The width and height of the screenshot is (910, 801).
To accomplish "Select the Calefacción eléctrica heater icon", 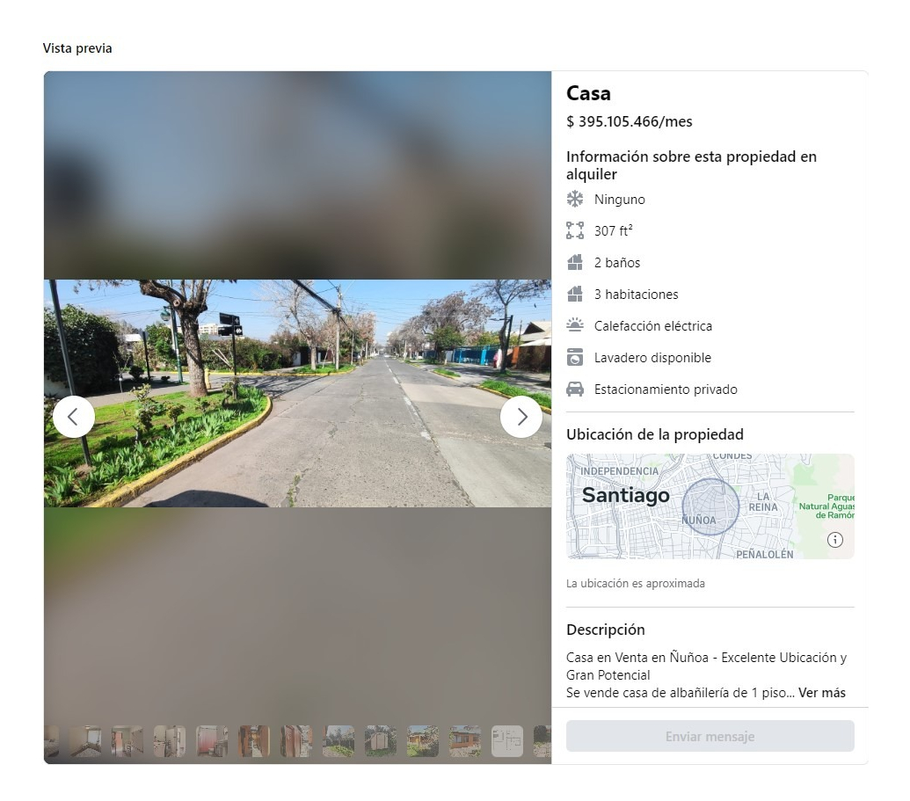I will (x=575, y=325).
